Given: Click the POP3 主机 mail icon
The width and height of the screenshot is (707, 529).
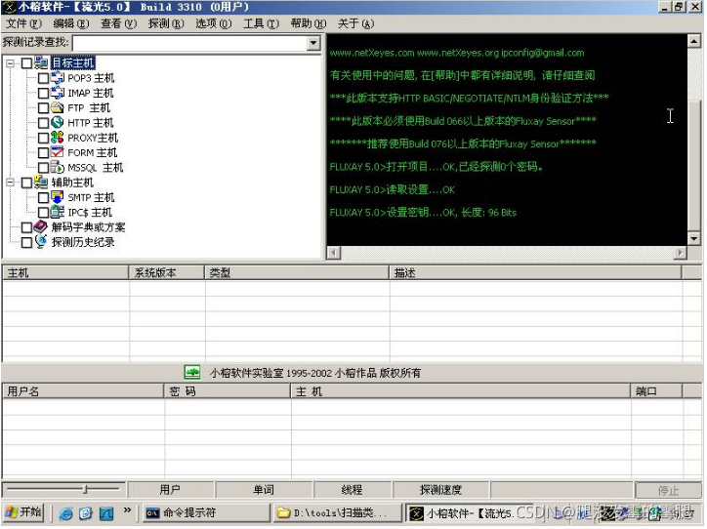Looking at the screenshot, I should pyautogui.click(x=58, y=78).
